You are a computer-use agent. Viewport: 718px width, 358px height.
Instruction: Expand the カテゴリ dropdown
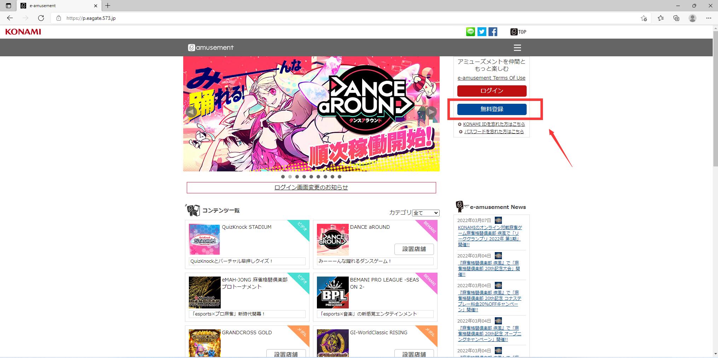pyautogui.click(x=426, y=213)
